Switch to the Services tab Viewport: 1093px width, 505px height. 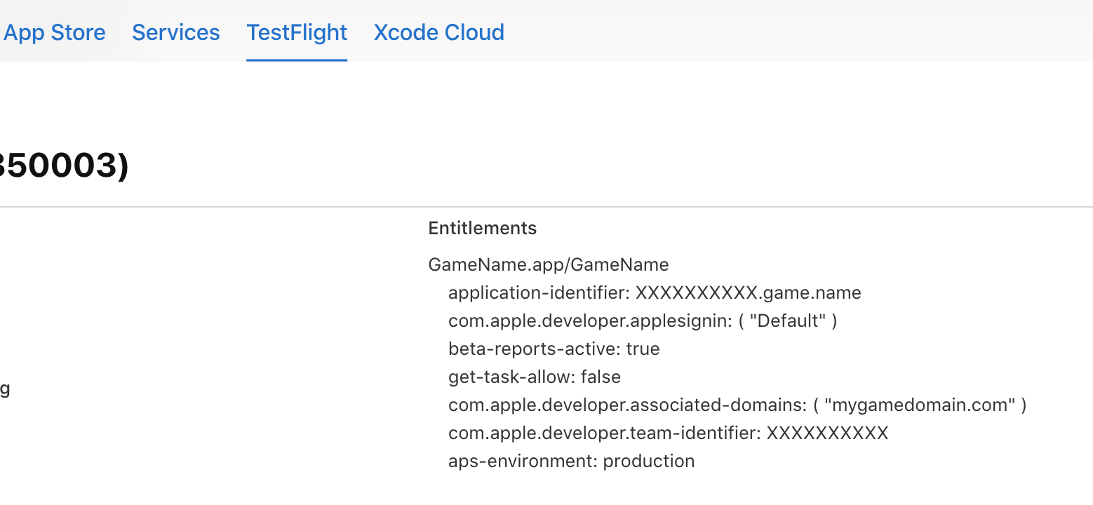click(175, 32)
